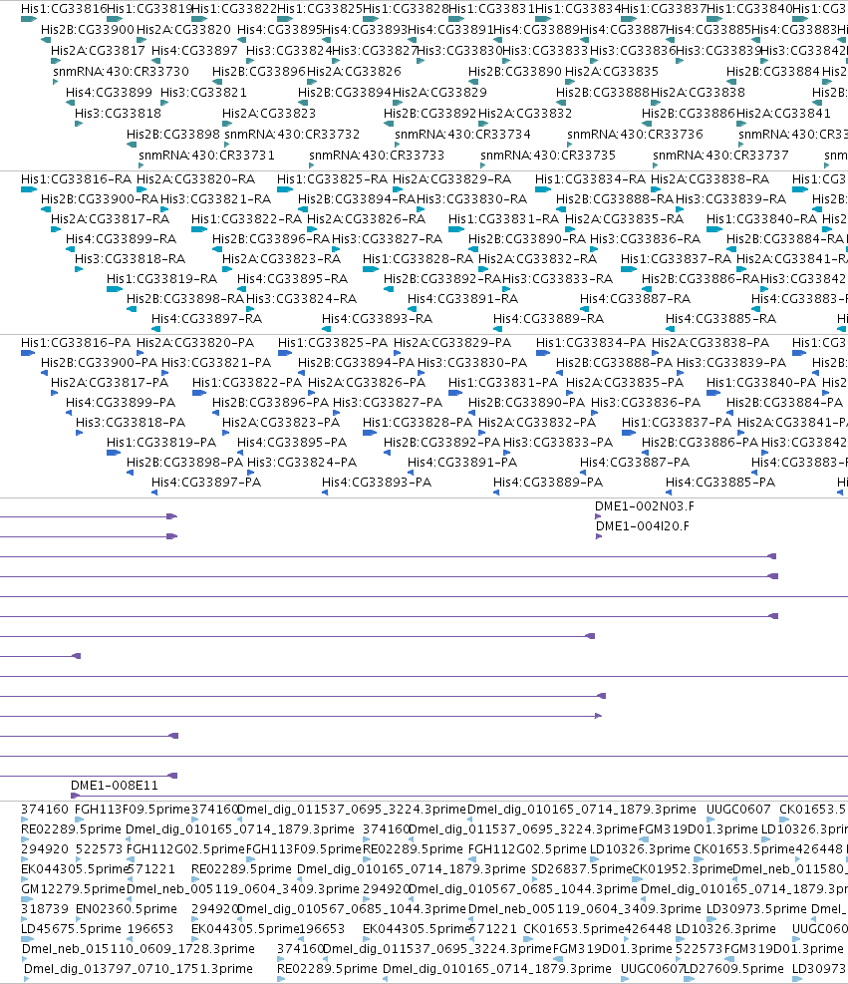Select protein His4:CG33891-PA label

coord(462,463)
